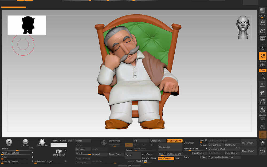Click the Picker button
The height and width of the screenshot is (167, 267).
coord(203,157)
